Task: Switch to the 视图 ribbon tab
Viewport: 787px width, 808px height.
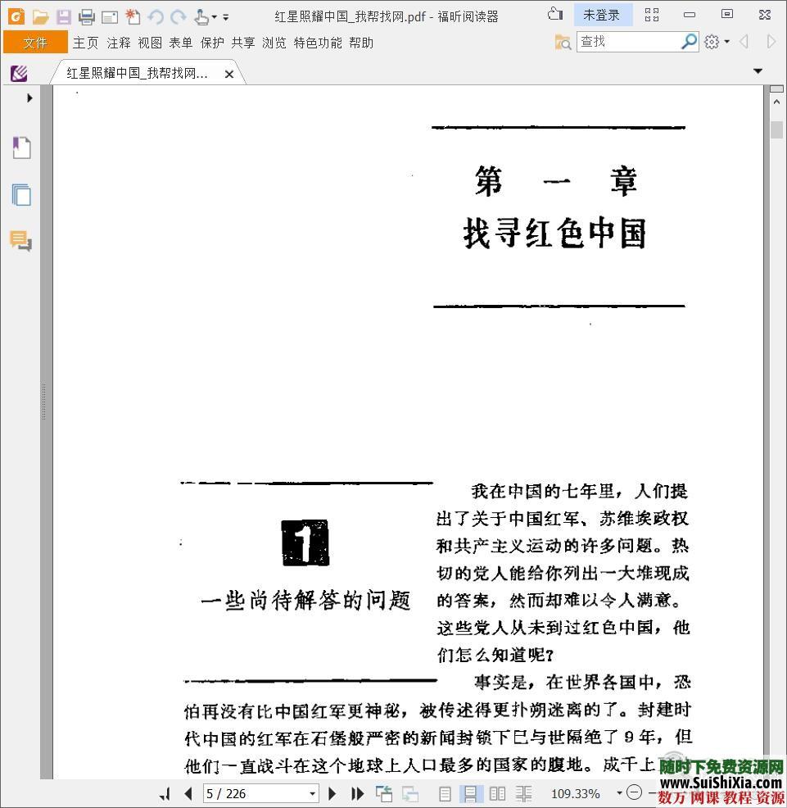Action: [x=151, y=43]
